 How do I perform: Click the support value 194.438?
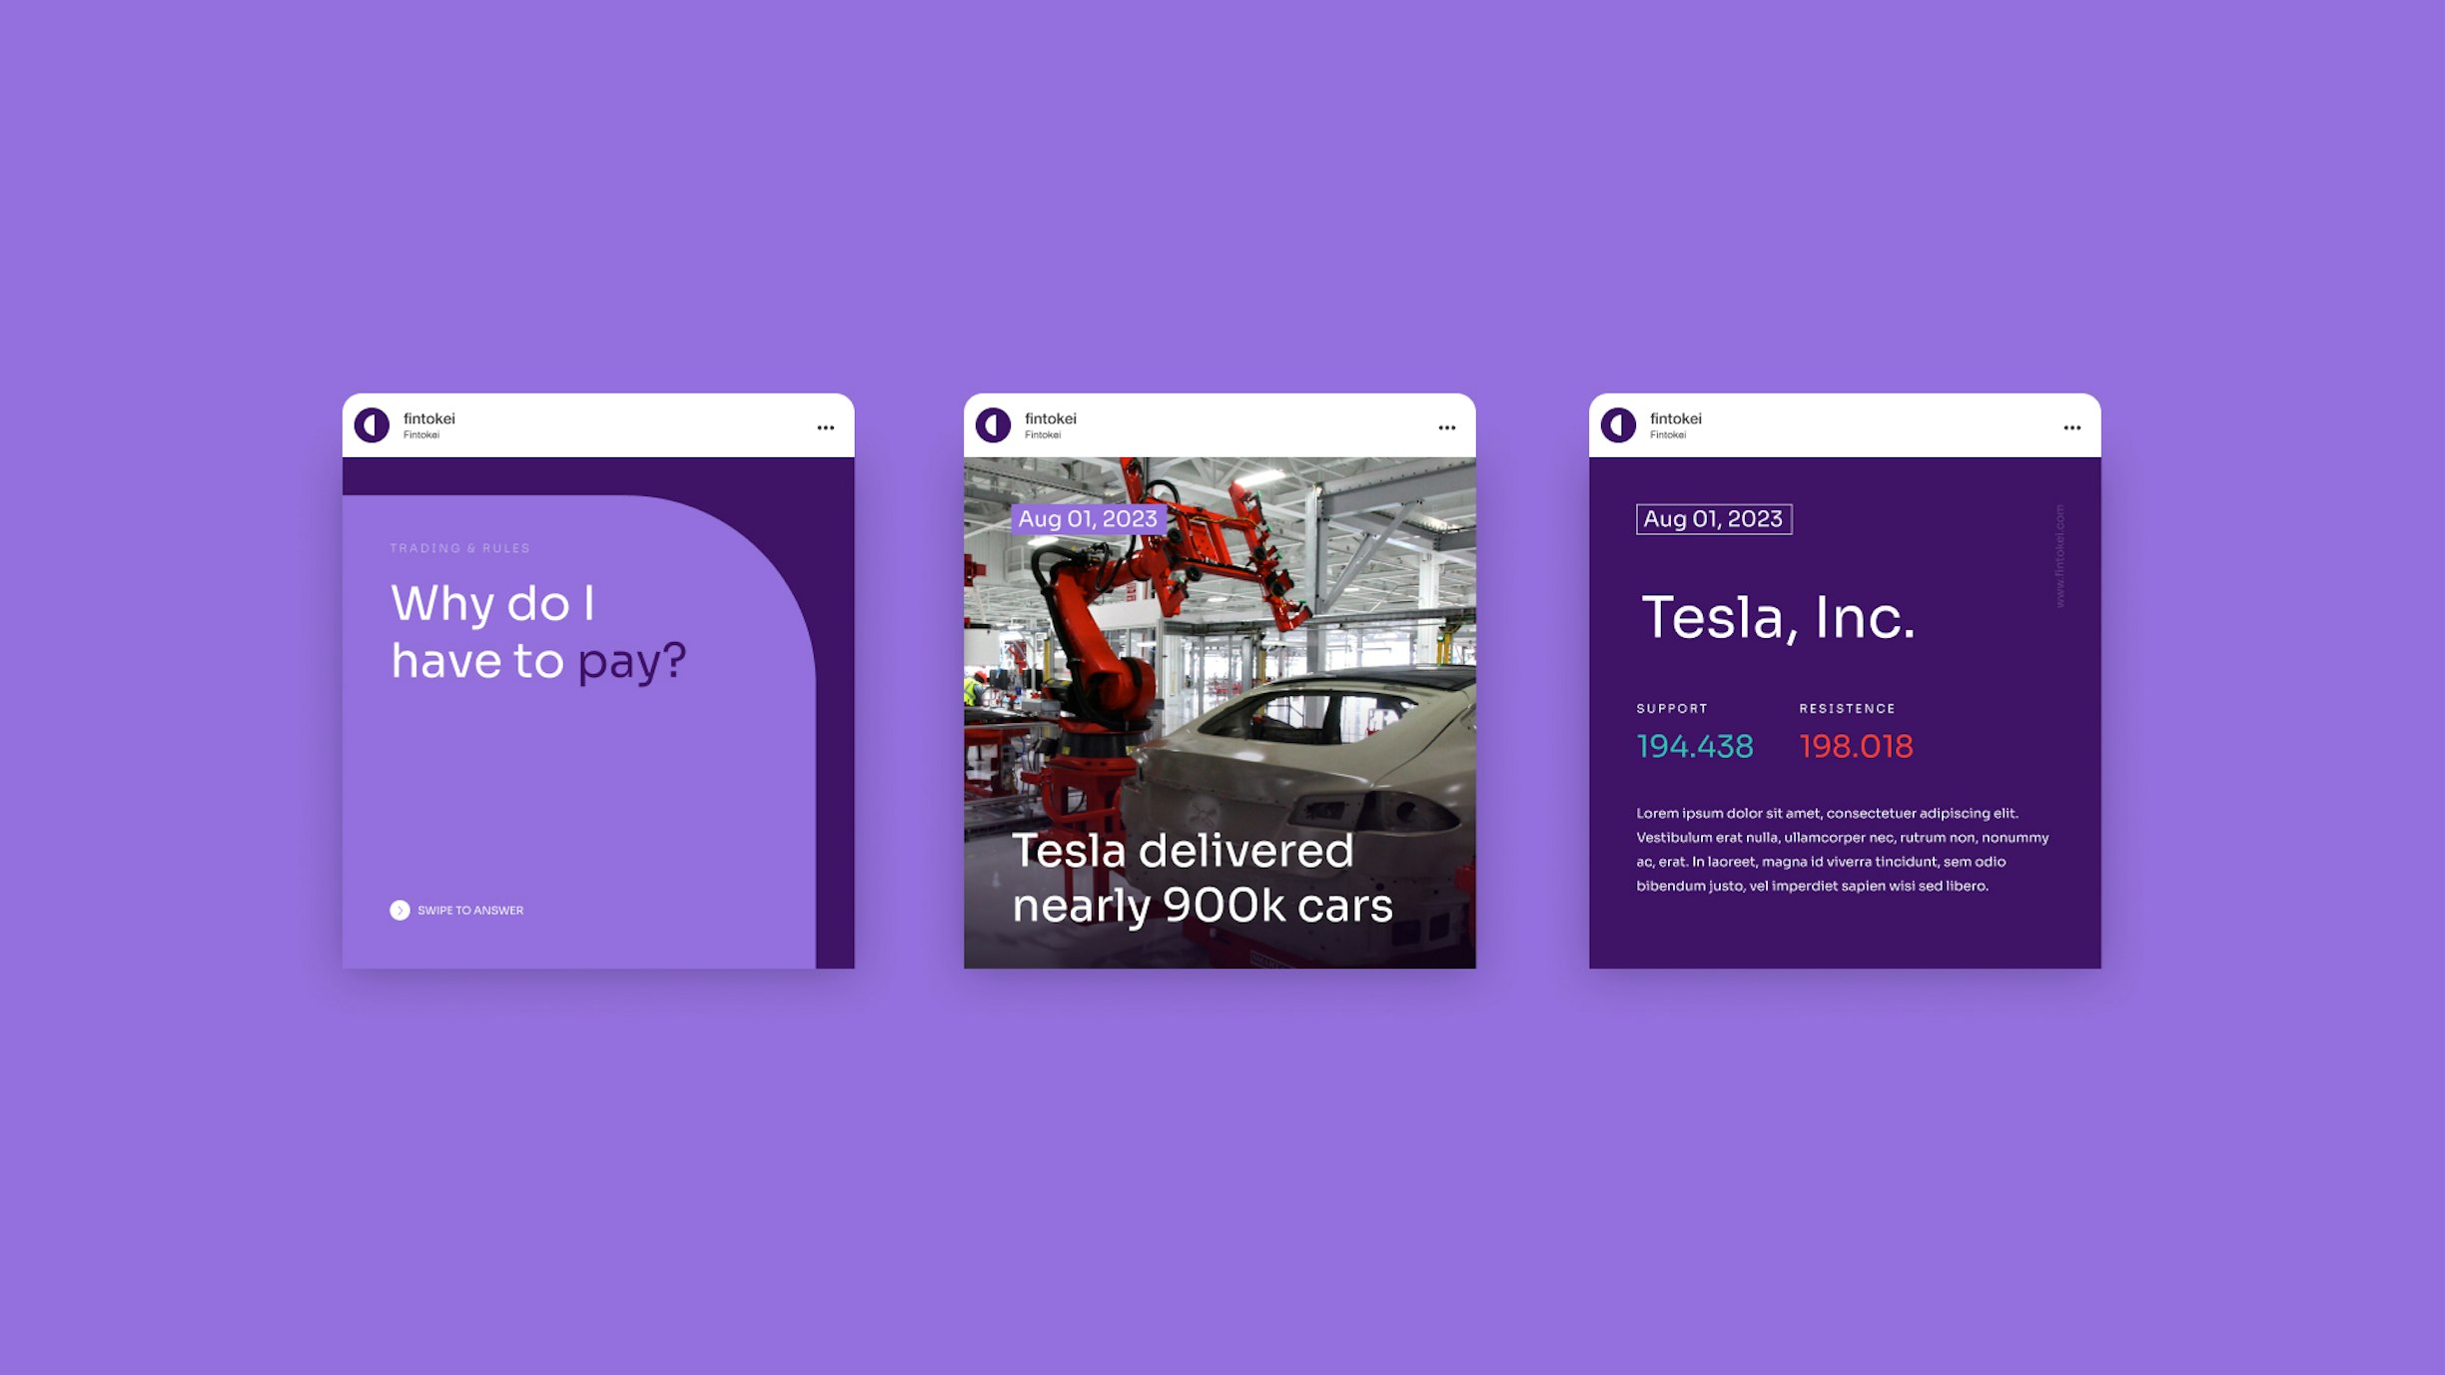click(1695, 746)
